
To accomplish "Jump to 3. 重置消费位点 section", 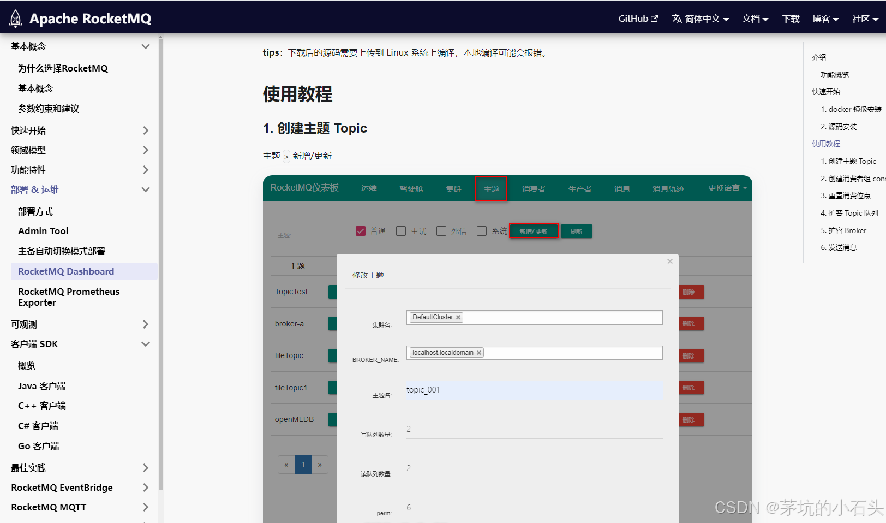I will coord(846,195).
